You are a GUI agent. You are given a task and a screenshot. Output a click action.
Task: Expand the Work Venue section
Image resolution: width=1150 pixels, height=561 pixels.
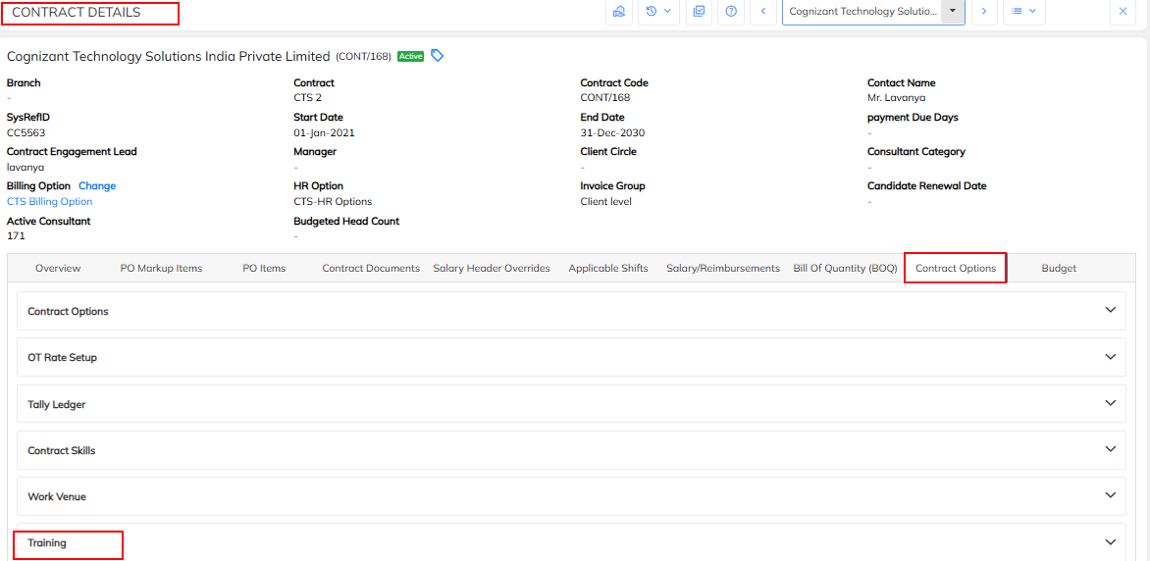tap(1110, 495)
